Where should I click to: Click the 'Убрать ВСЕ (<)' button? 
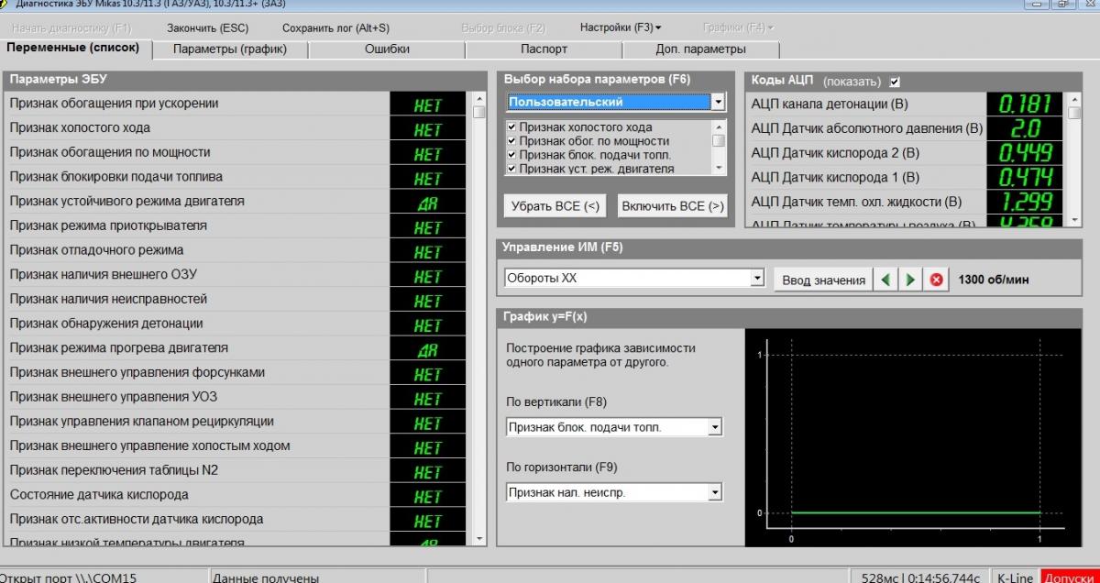(x=555, y=206)
